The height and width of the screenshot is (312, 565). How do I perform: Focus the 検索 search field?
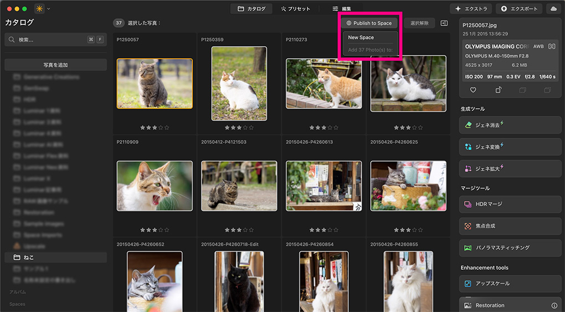(x=55, y=40)
